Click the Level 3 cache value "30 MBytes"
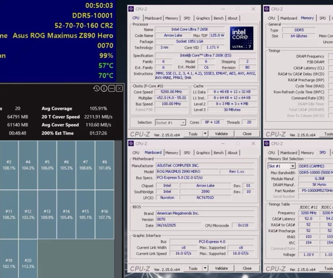The height and width of the screenshot is (278, 333). point(232,110)
